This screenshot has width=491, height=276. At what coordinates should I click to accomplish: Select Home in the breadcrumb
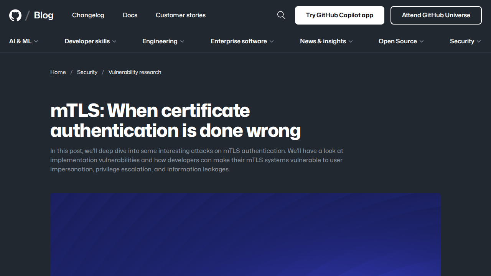pos(58,72)
